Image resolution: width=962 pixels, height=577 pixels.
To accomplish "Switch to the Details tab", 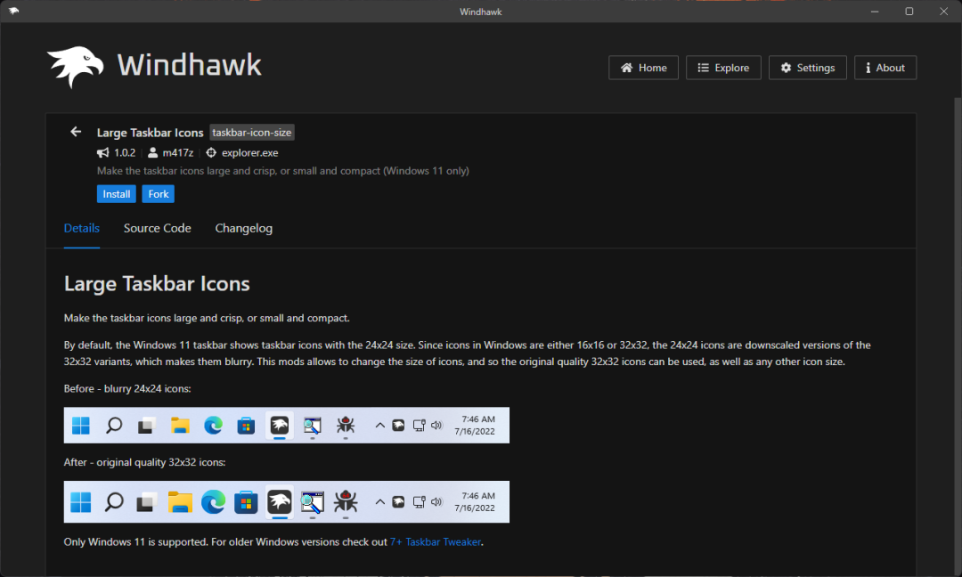I will pyautogui.click(x=82, y=228).
